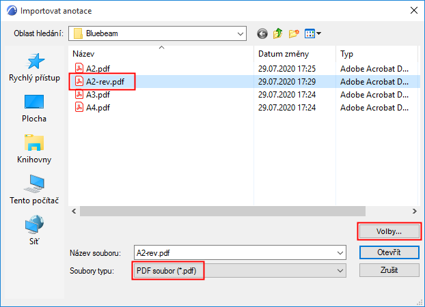Click the Back navigation arrow icon
425x307 pixels.
click(x=262, y=33)
